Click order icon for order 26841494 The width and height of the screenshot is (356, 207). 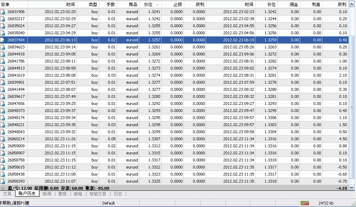pyautogui.click(x=2, y=89)
